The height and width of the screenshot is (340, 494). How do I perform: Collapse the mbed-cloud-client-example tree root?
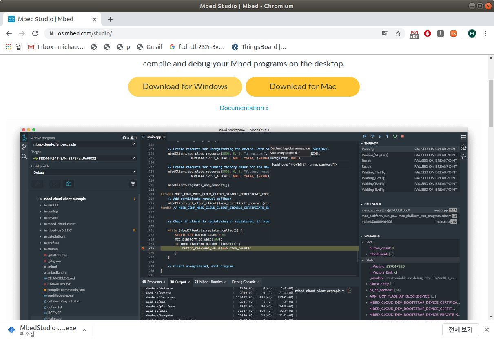[x=37, y=199]
